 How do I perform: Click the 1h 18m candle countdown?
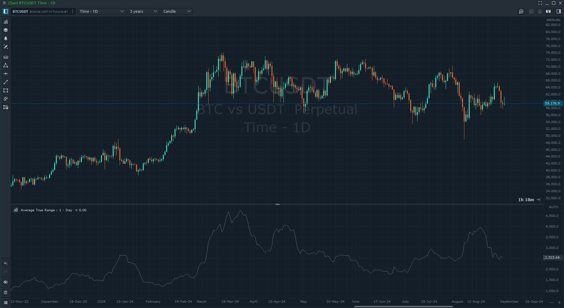point(526,200)
